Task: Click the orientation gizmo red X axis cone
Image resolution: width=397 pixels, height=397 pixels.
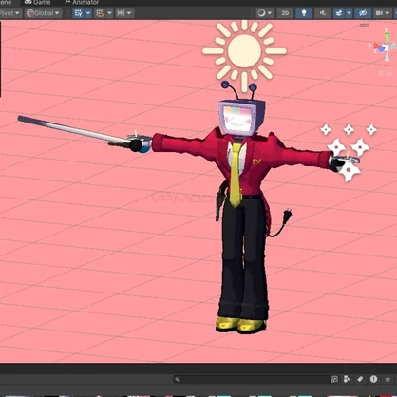Action: click(x=377, y=47)
